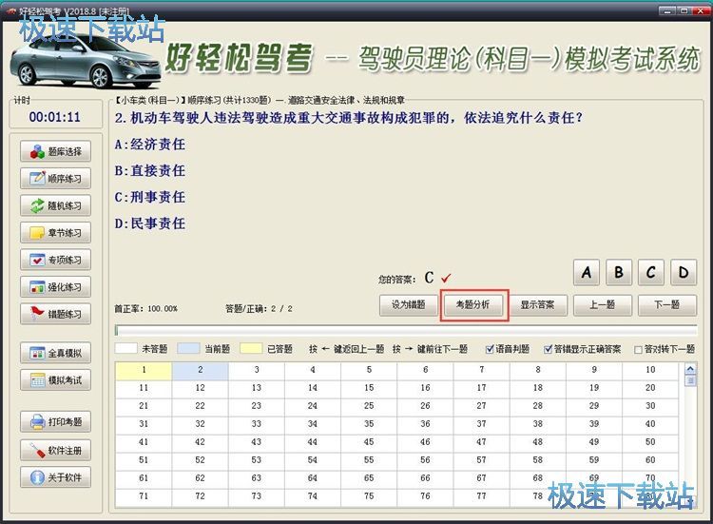Click question grid scrollbar up arrow
This screenshot has width=713, height=524.
pyautogui.click(x=690, y=369)
